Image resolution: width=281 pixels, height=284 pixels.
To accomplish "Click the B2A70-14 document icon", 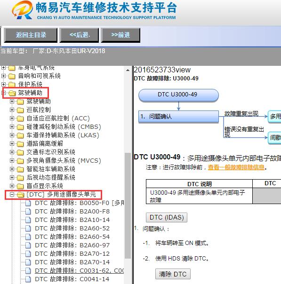I will point(28,262).
